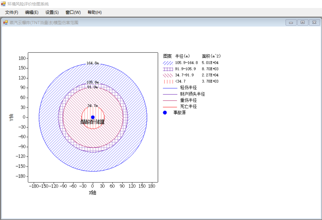Image resolution: width=322 pixels, height=220 pixels.
Task: Click the 105.9-164.8 radius range text
Action: [x=186, y=63]
